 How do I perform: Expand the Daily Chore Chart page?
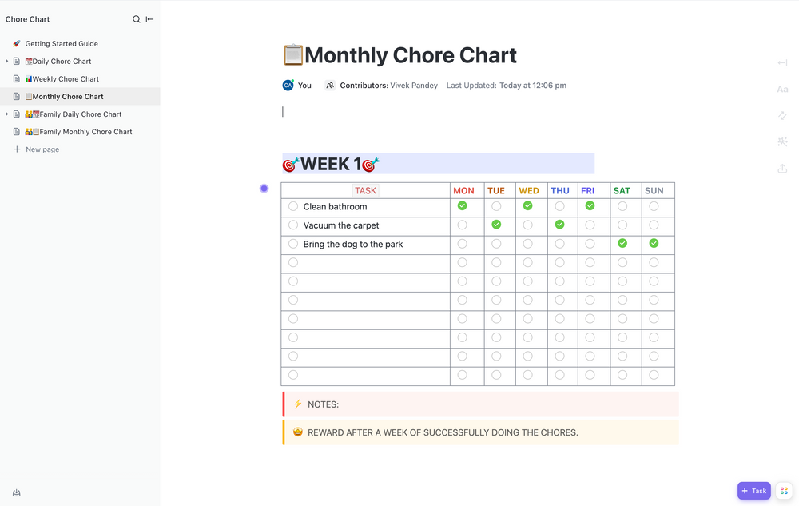[x=6, y=61]
